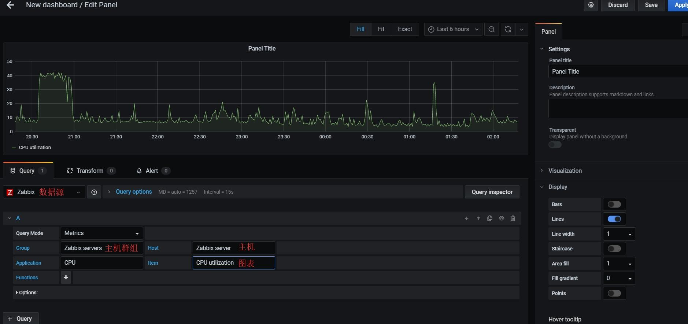Select the Panel tab in sidebar
The image size is (688, 324).
point(548,31)
